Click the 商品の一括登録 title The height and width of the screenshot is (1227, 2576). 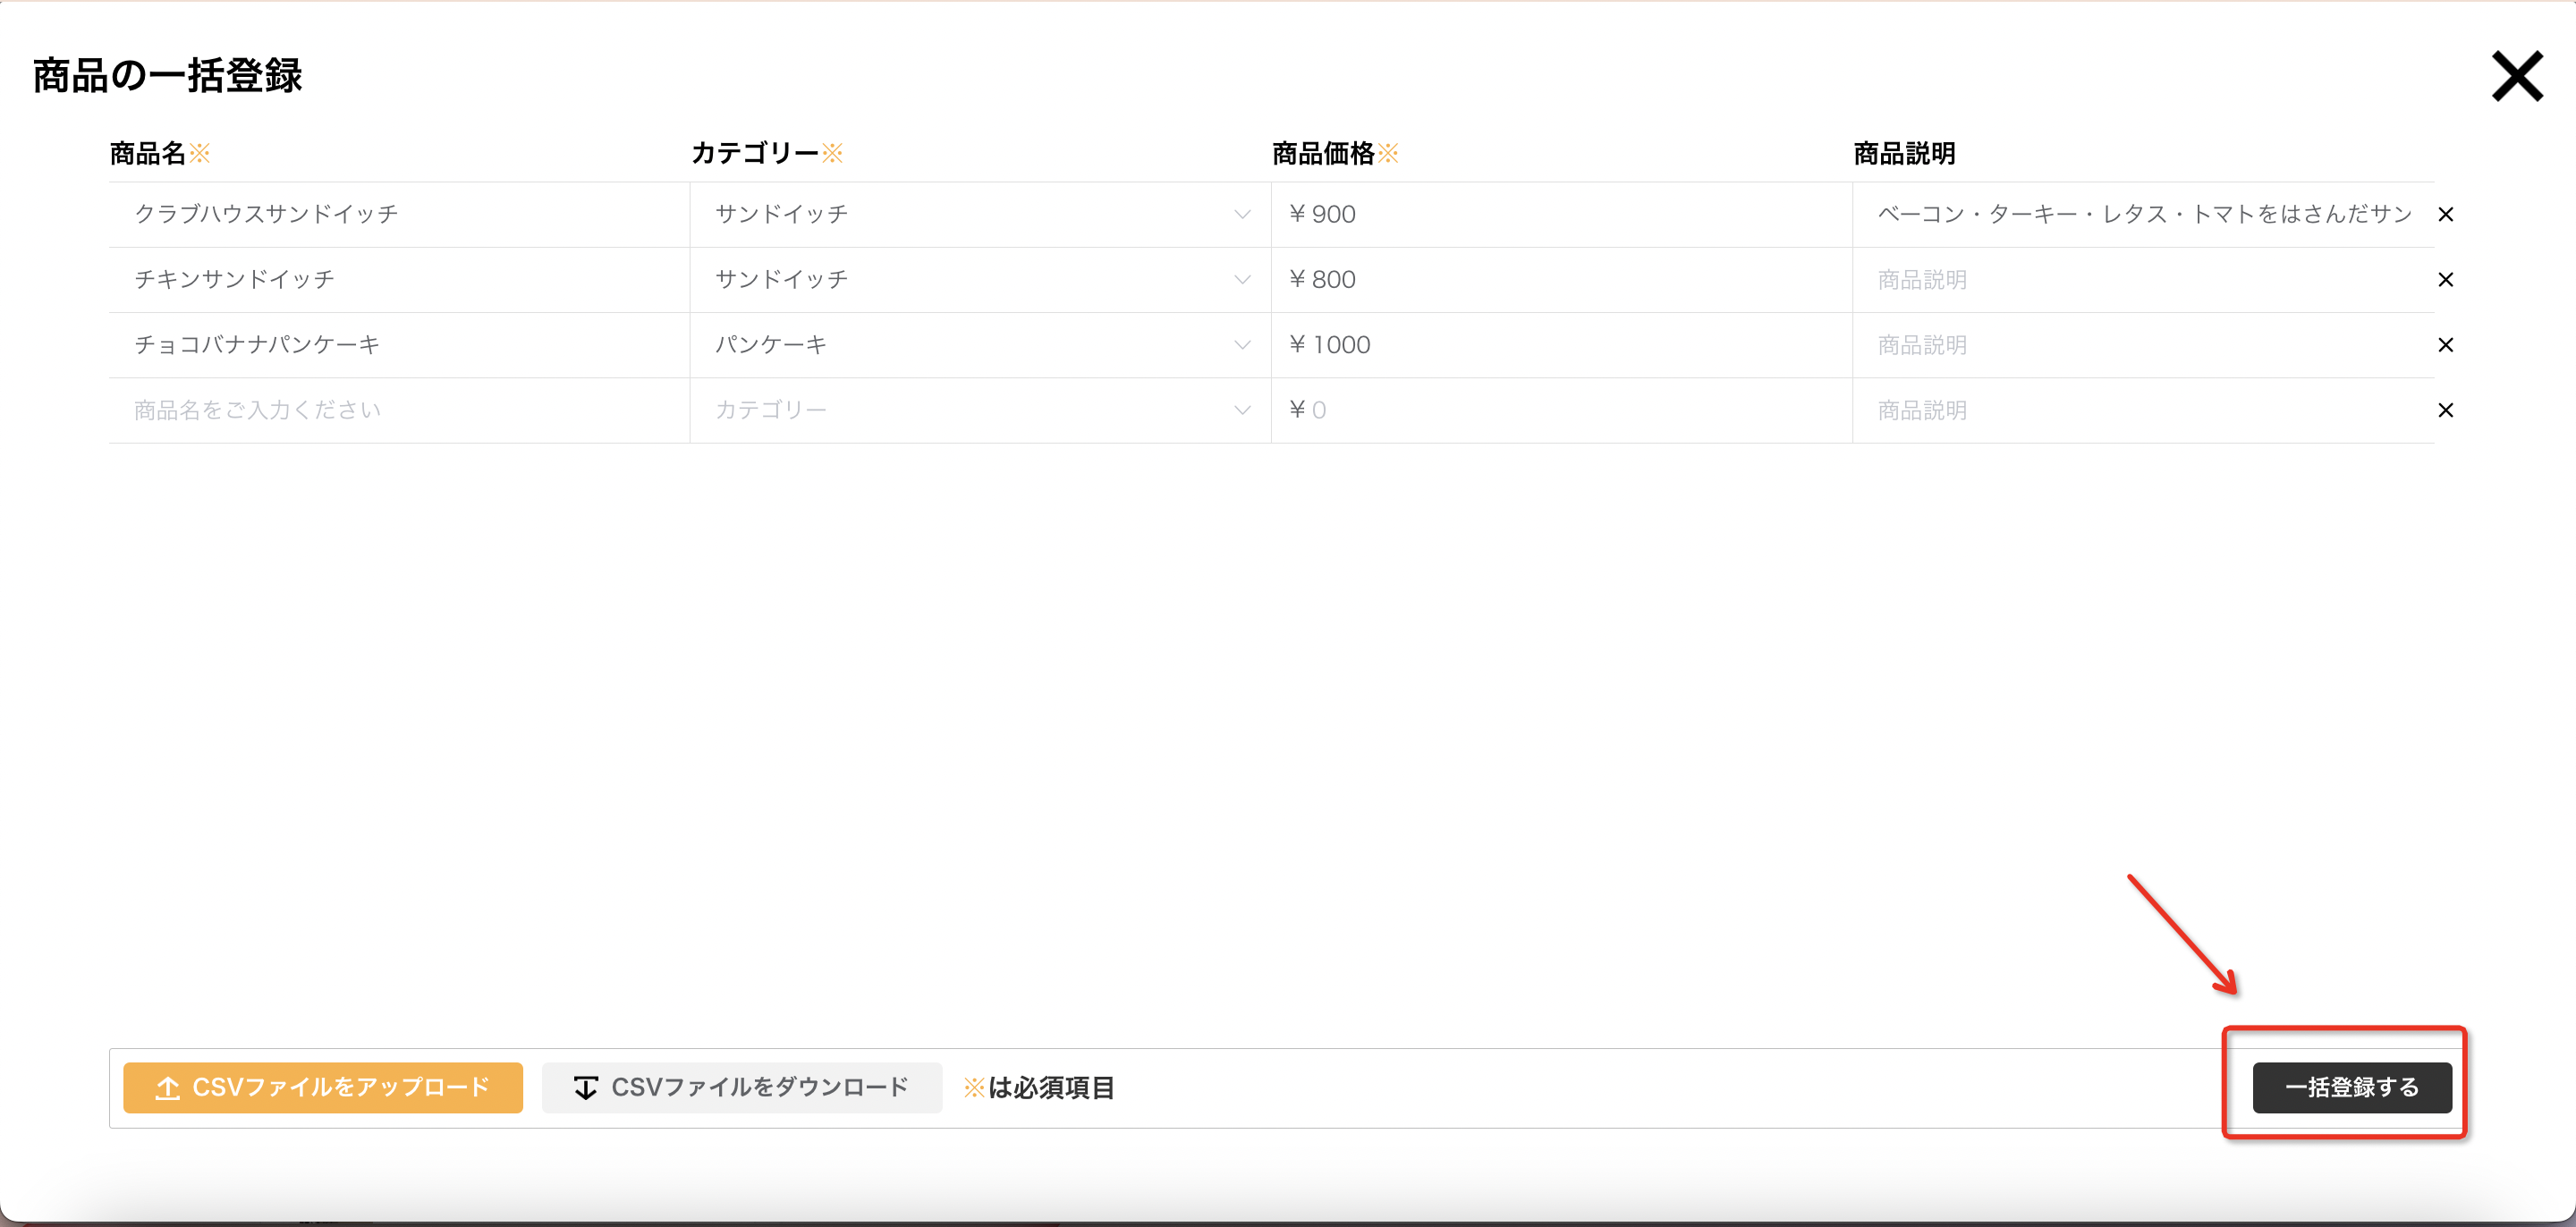coord(167,76)
